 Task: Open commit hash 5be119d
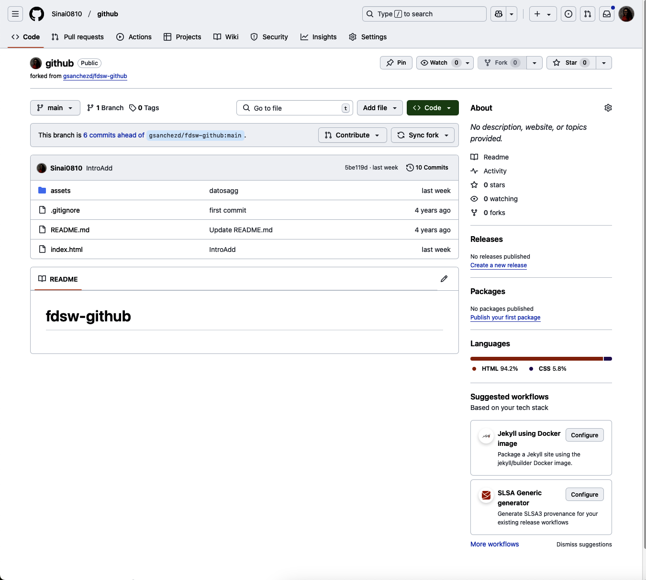click(x=356, y=168)
